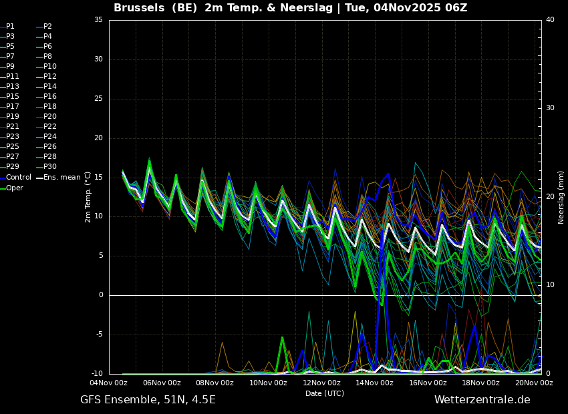Click the Control run legend entry
The height and width of the screenshot is (414, 568).
[18, 178]
